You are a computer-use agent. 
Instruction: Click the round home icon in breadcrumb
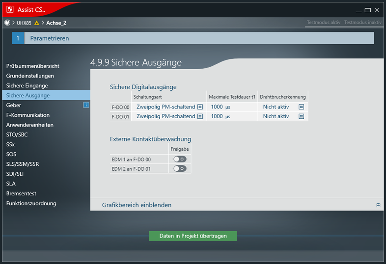pos(7,23)
